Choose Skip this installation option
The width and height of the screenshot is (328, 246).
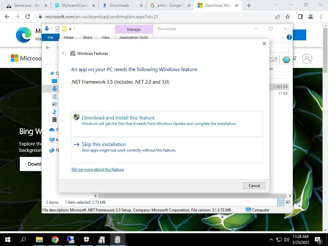167,150
